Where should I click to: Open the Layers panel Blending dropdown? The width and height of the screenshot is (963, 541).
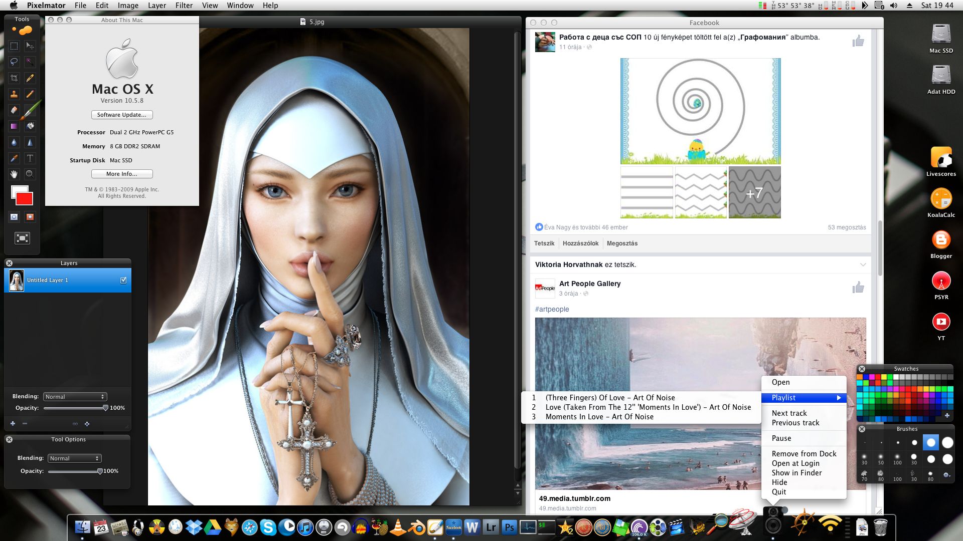pyautogui.click(x=75, y=397)
